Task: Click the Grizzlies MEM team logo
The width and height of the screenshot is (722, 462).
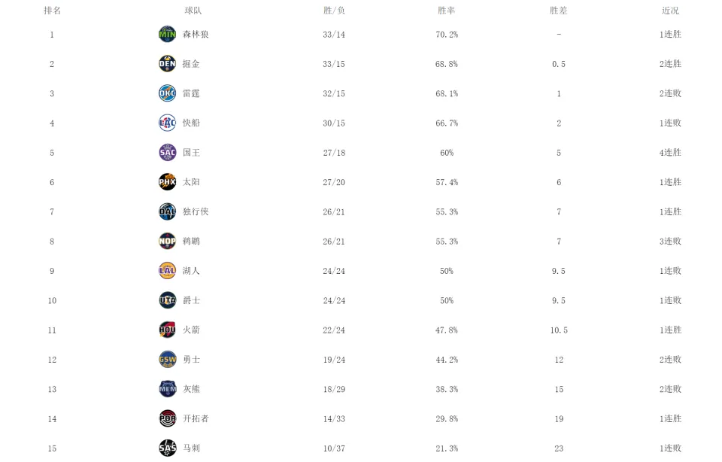Action: [x=167, y=389]
